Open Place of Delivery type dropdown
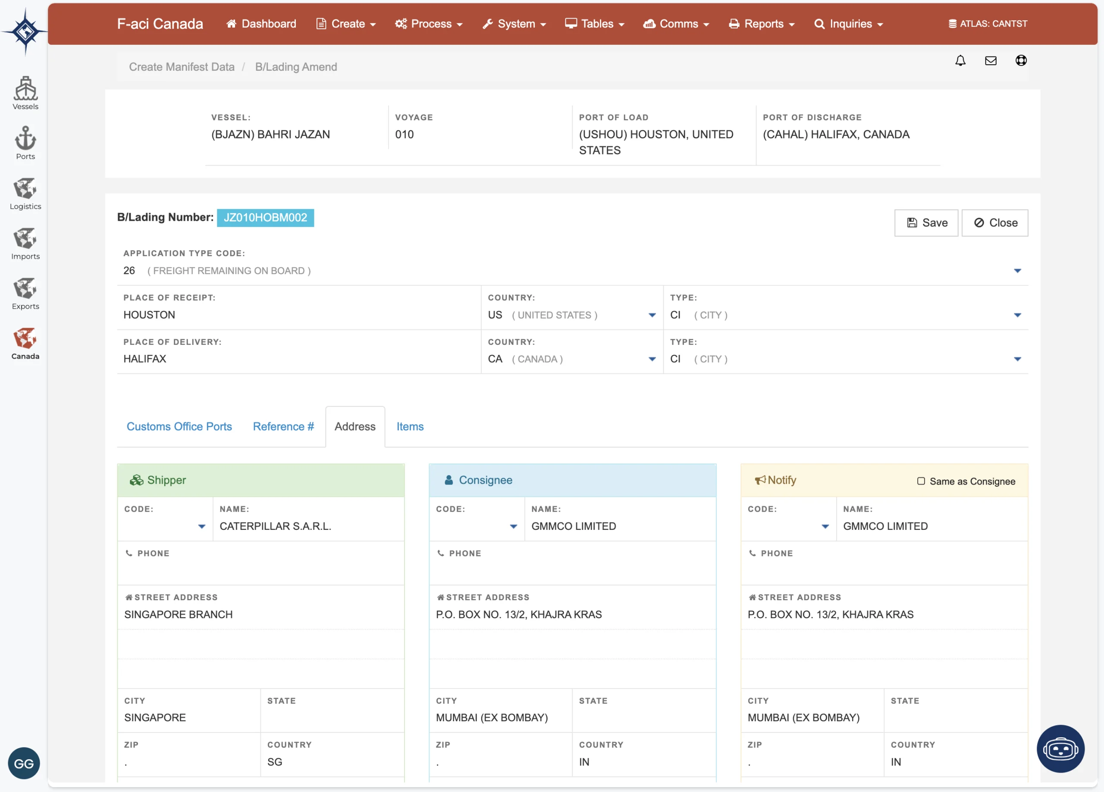The image size is (1104, 792). pyautogui.click(x=1017, y=359)
